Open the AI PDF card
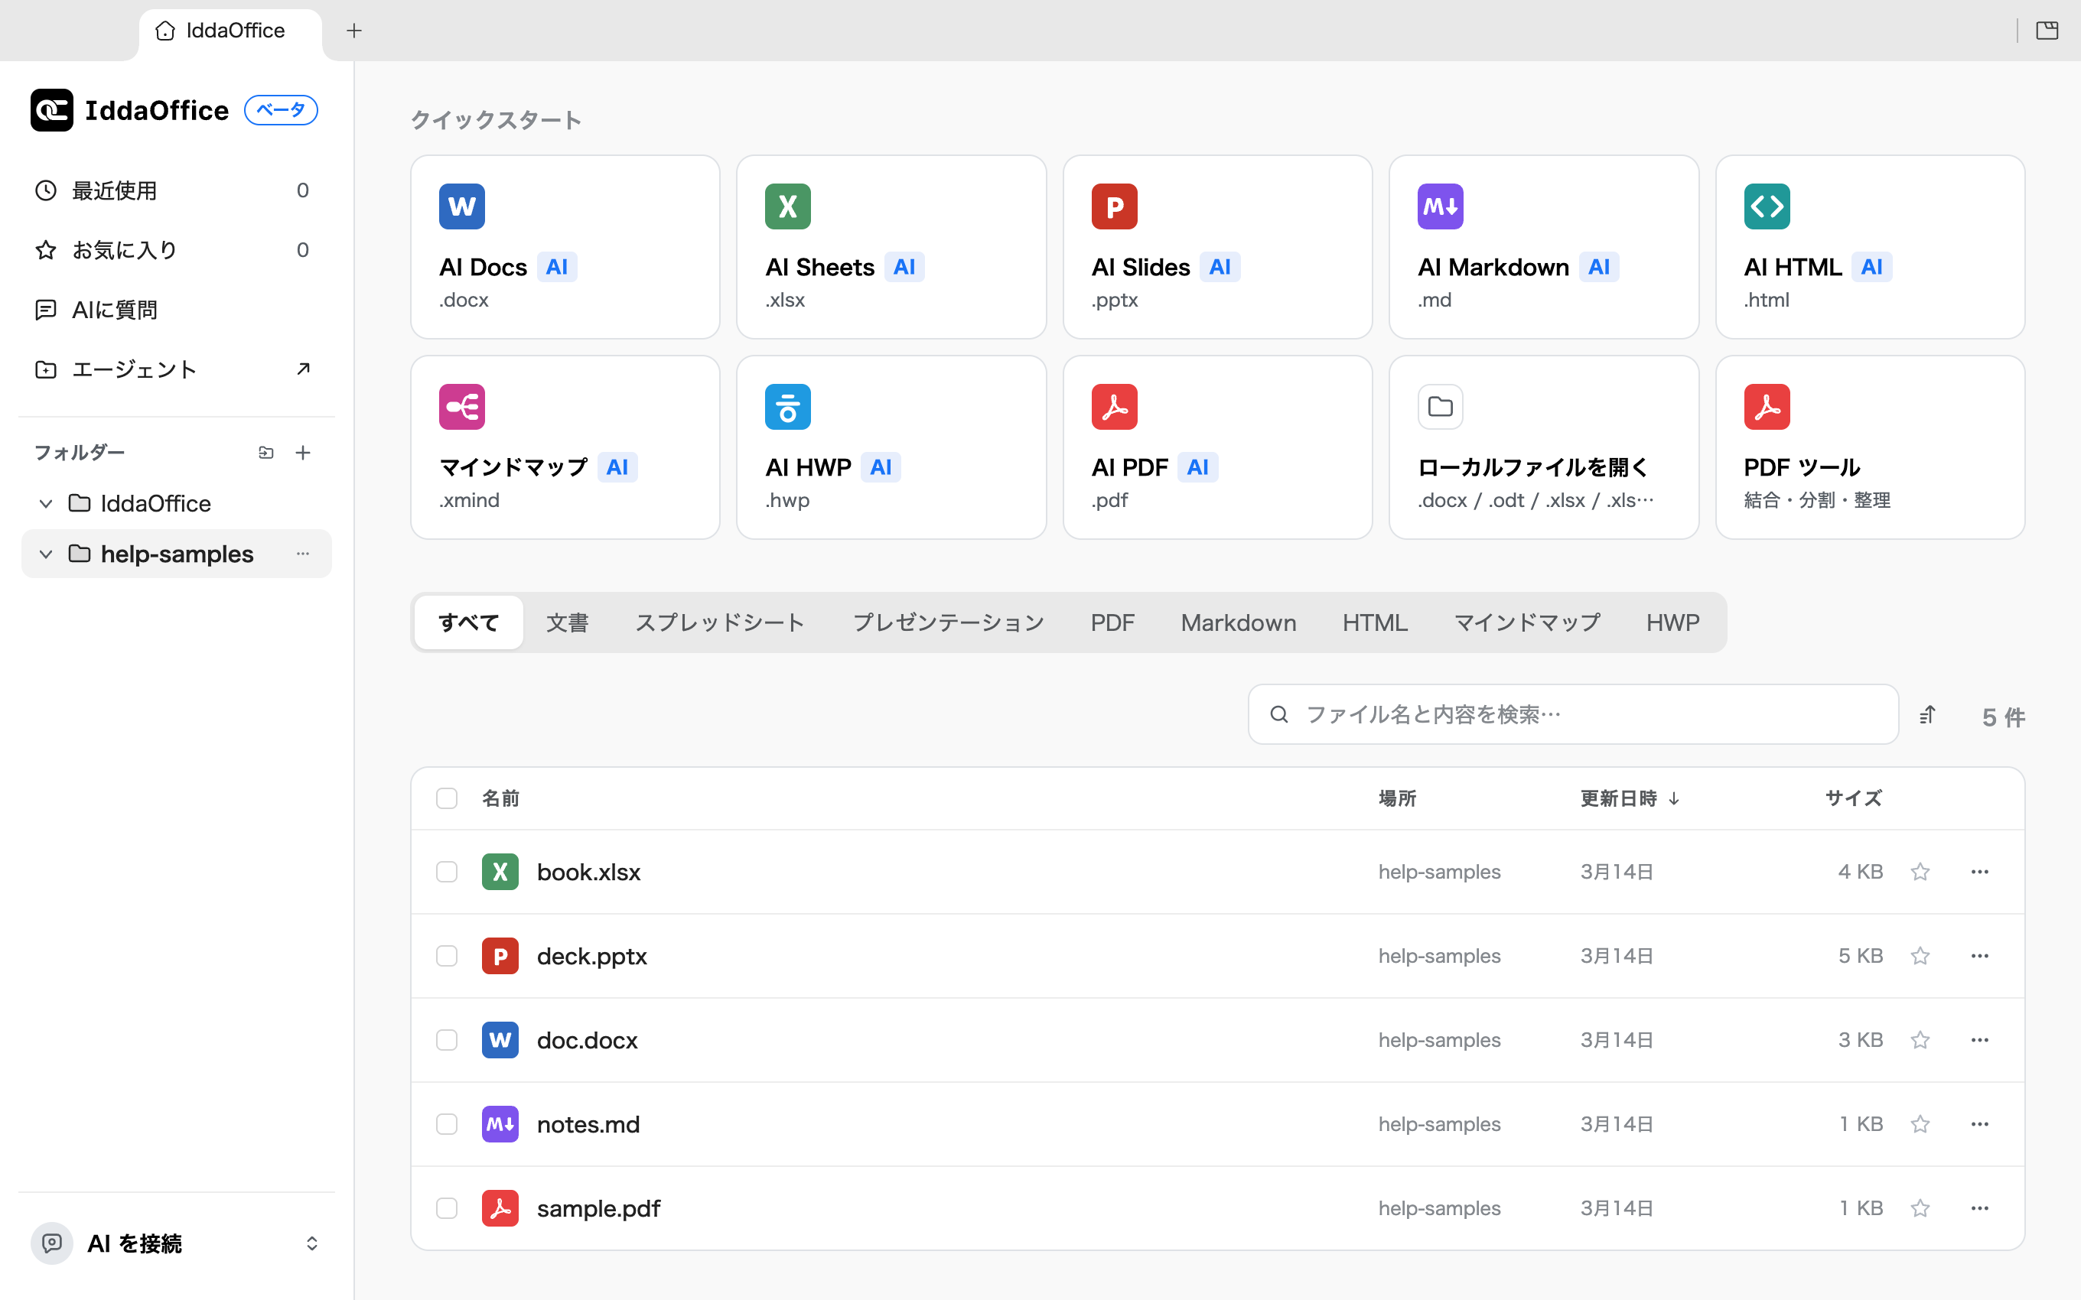 click(x=1218, y=447)
